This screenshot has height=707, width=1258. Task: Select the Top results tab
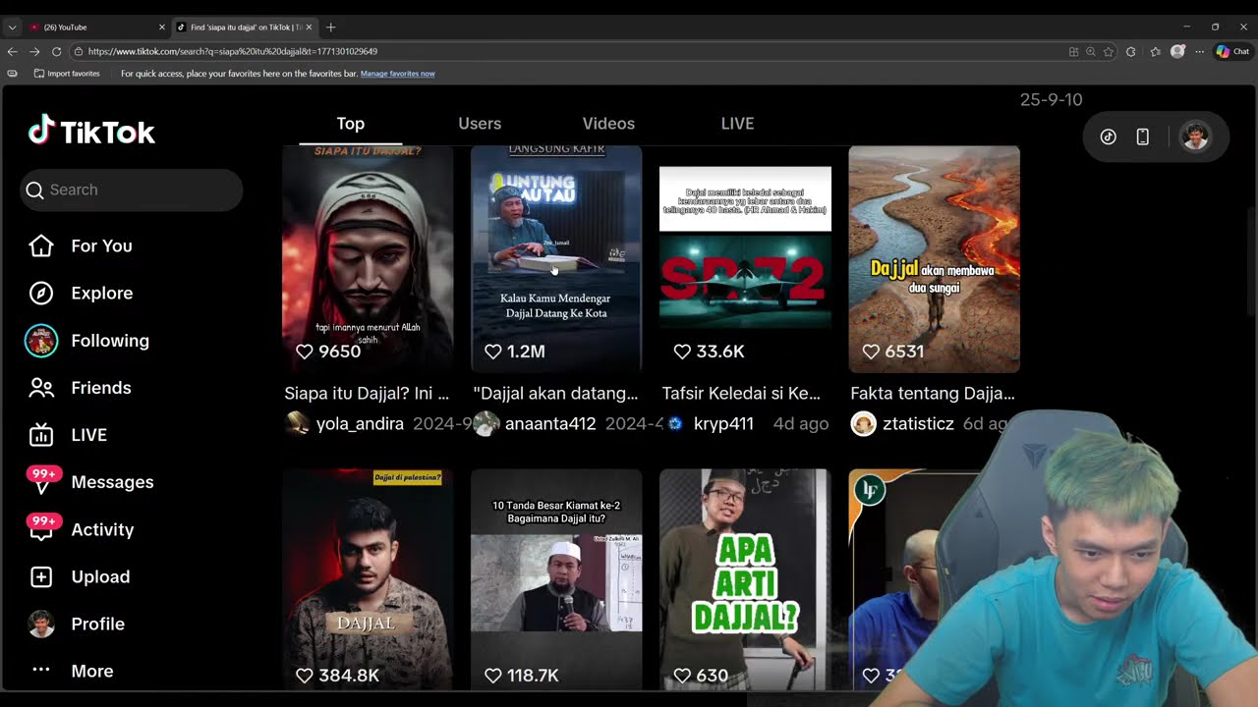point(350,124)
